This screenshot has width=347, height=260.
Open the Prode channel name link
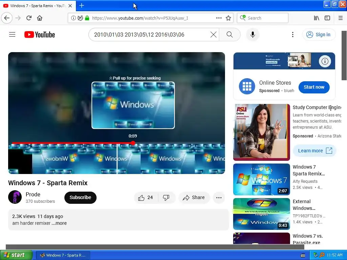pyautogui.click(x=33, y=194)
